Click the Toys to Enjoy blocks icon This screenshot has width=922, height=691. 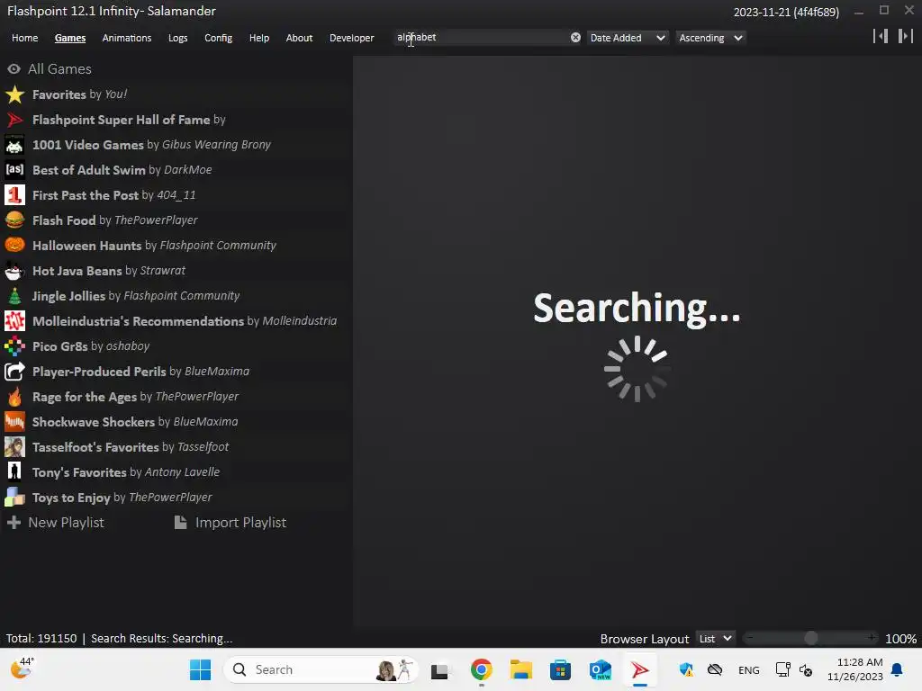pyautogui.click(x=14, y=498)
